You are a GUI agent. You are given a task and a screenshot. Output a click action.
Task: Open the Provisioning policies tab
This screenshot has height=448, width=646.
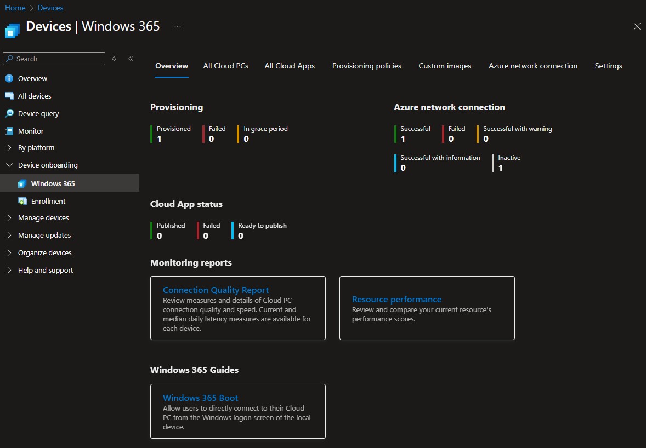click(366, 66)
